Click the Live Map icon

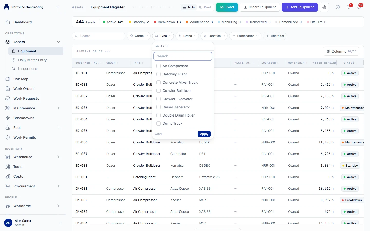pyautogui.click(x=8, y=79)
